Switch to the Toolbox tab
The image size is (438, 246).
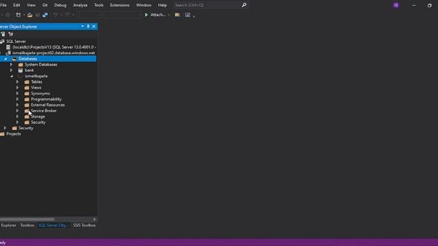click(27, 225)
